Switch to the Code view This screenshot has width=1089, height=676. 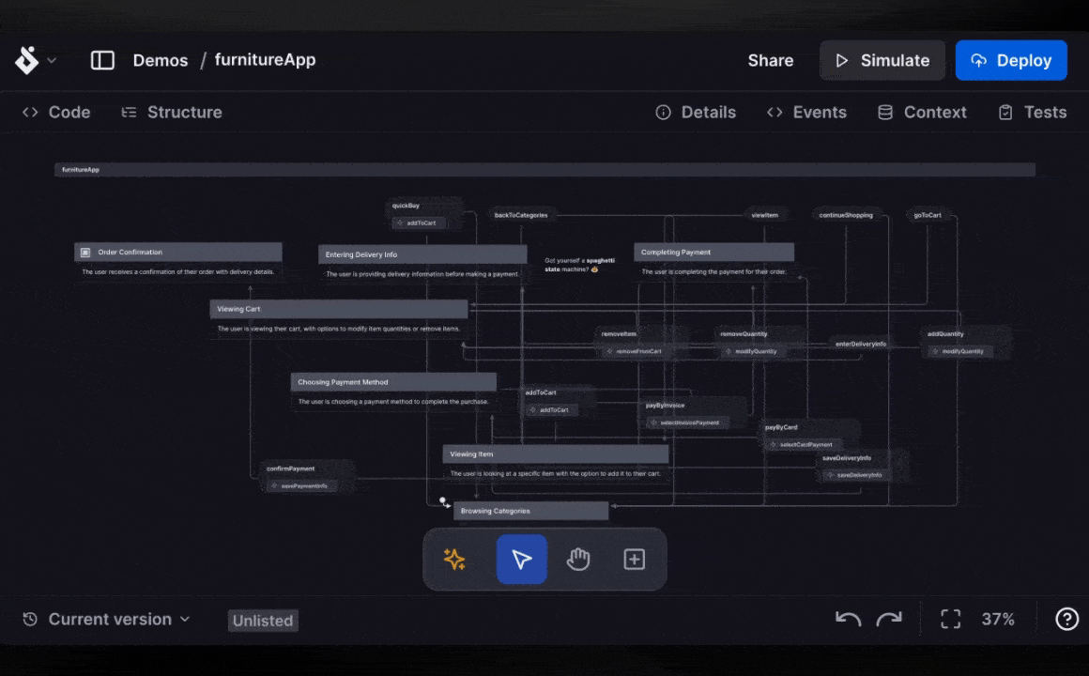[x=55, y=112]
